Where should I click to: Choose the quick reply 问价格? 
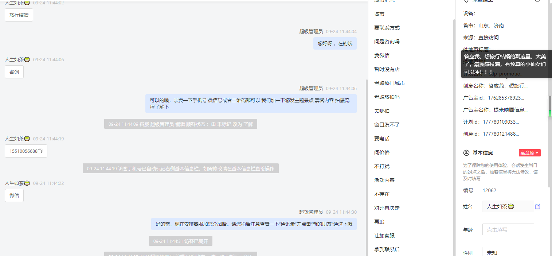382,152
